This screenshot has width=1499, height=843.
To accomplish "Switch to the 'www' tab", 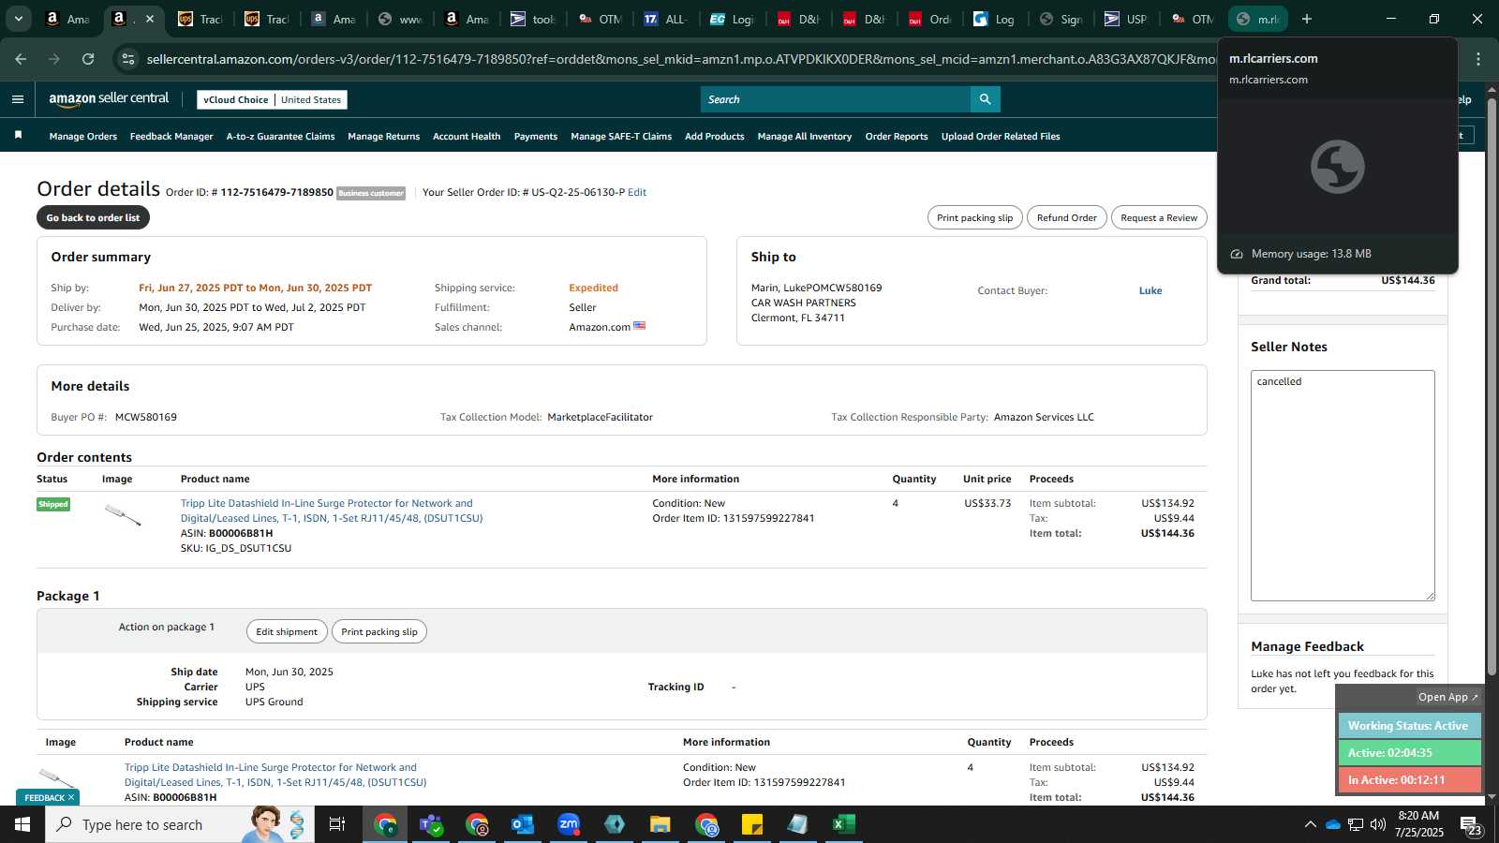I will [x=400, y=19].
